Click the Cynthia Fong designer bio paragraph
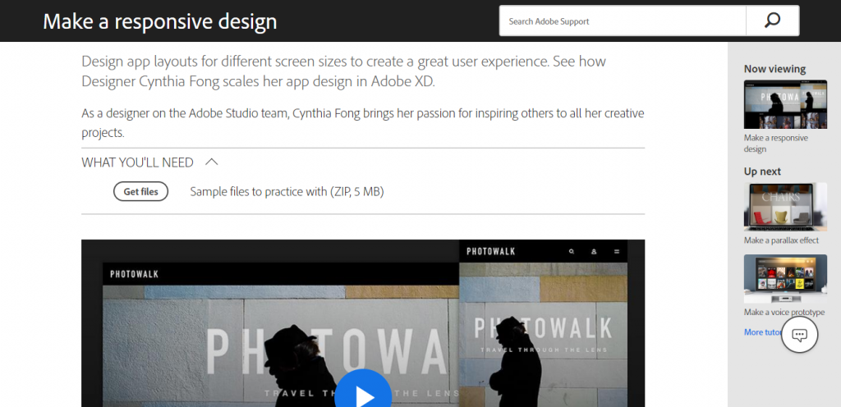Screen dimensions: 841x407 click(x=362, y=123)
